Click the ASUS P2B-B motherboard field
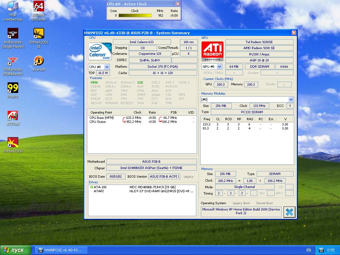 (x=151, y=162)
